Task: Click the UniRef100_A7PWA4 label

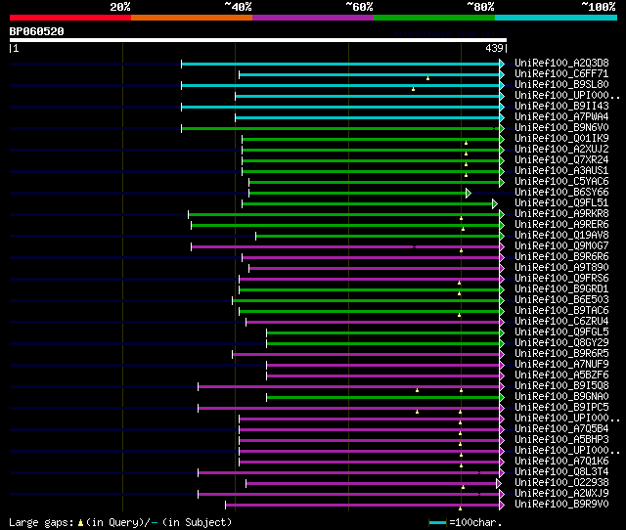Action: pyautogui.click(x=561, y=117)
